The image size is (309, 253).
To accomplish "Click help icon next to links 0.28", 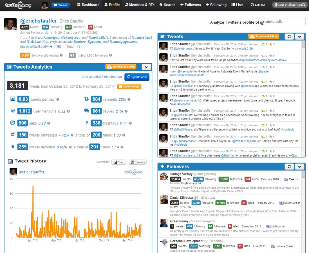I will pos(49,123).
